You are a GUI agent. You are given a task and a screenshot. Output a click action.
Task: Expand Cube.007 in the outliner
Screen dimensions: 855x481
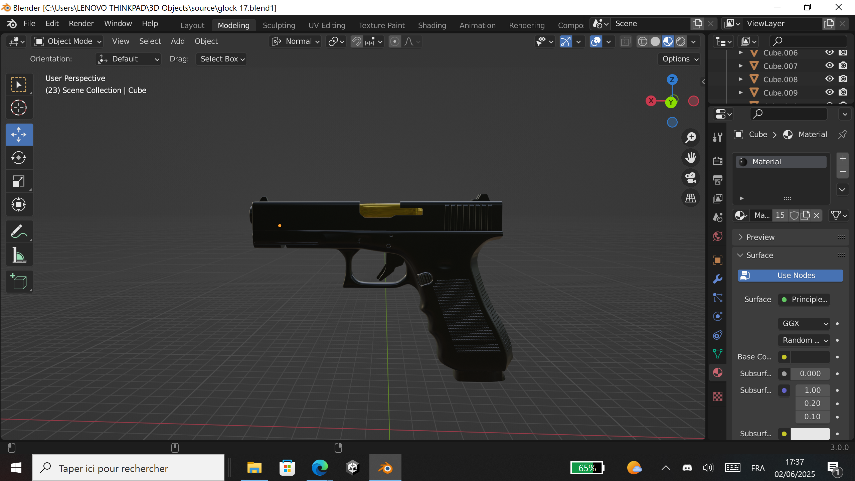pos(740,66)
